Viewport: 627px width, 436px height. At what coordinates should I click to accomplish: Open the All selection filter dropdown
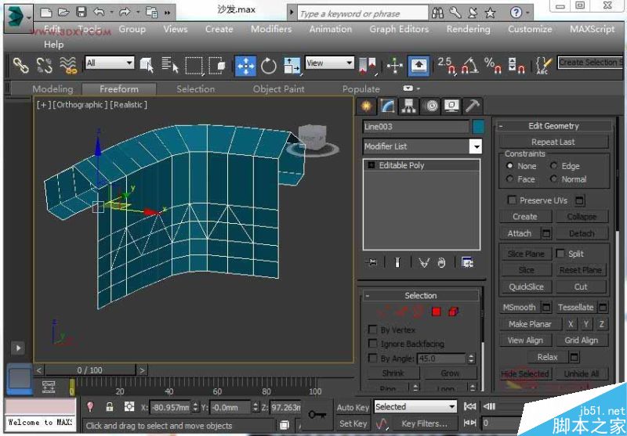(129, 63)
